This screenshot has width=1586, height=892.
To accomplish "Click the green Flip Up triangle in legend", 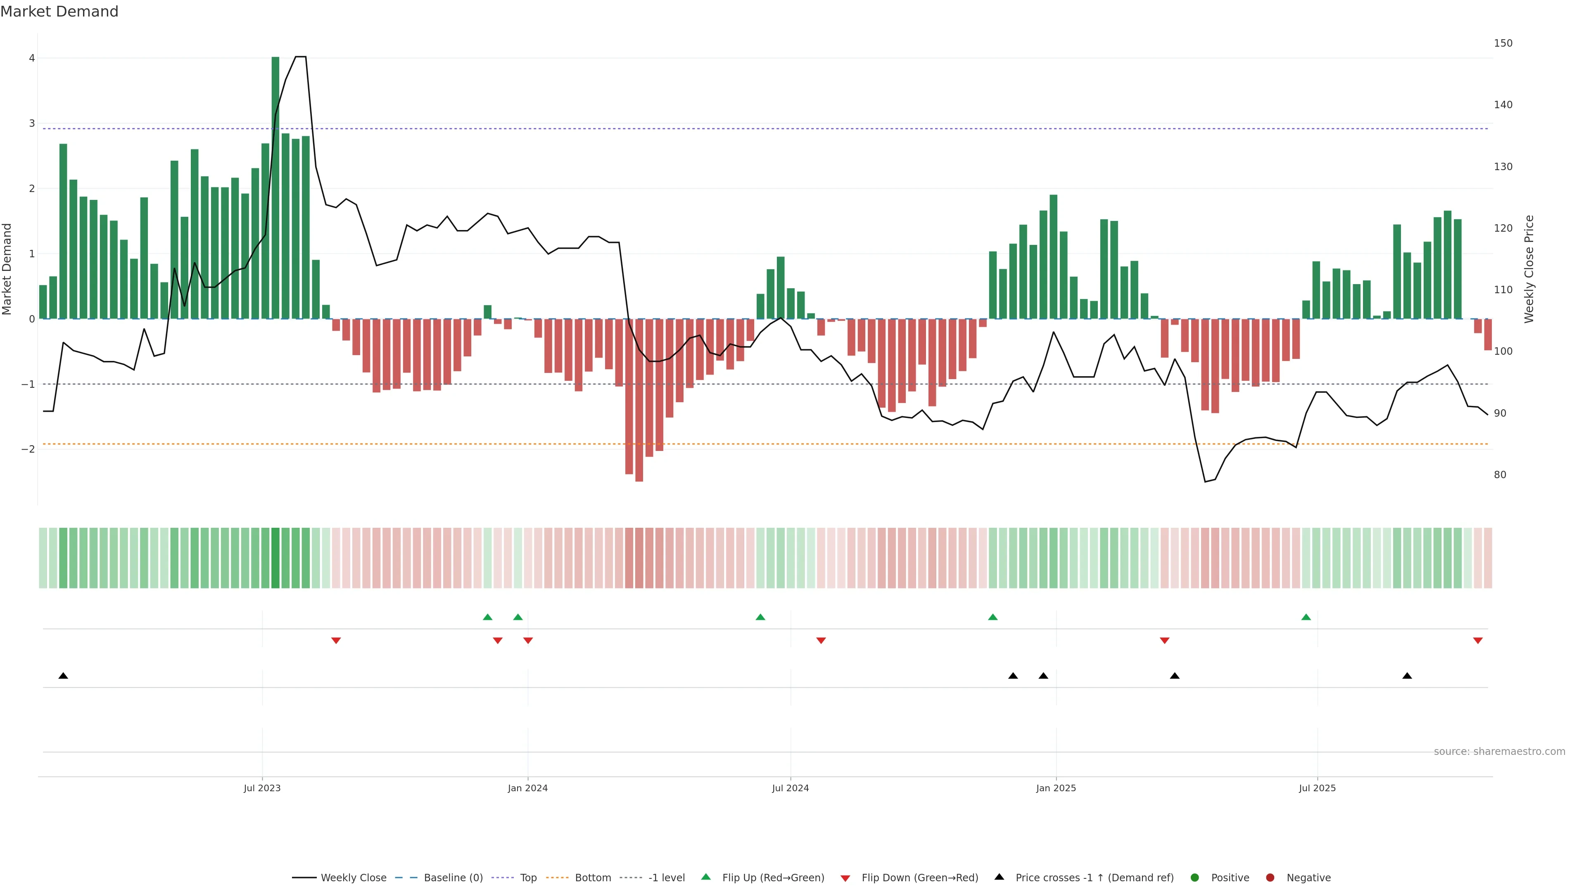I will point(705,877).
